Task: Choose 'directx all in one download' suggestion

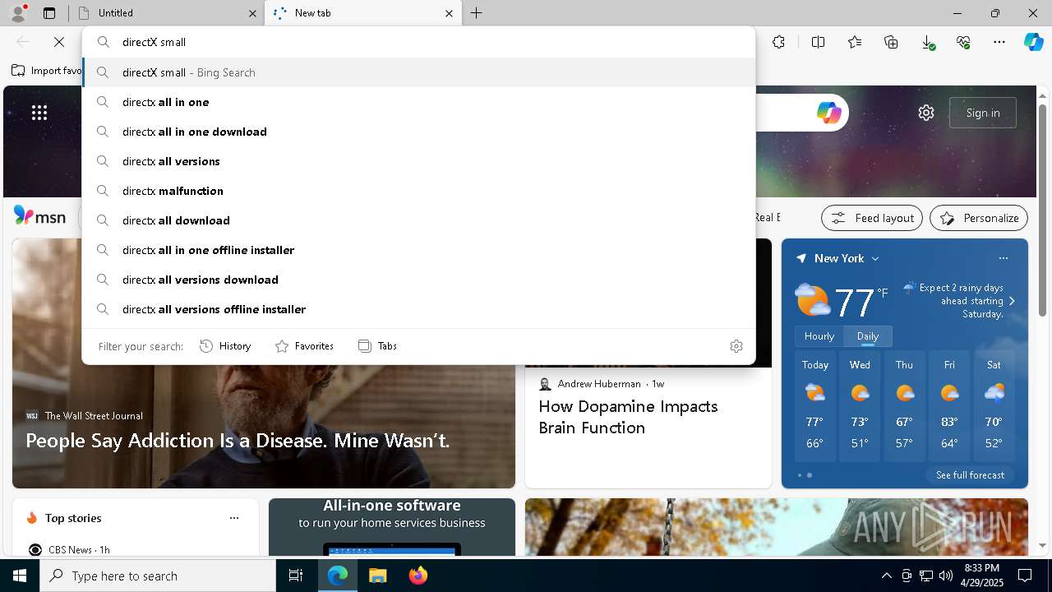Action: [x=418, y=132]
